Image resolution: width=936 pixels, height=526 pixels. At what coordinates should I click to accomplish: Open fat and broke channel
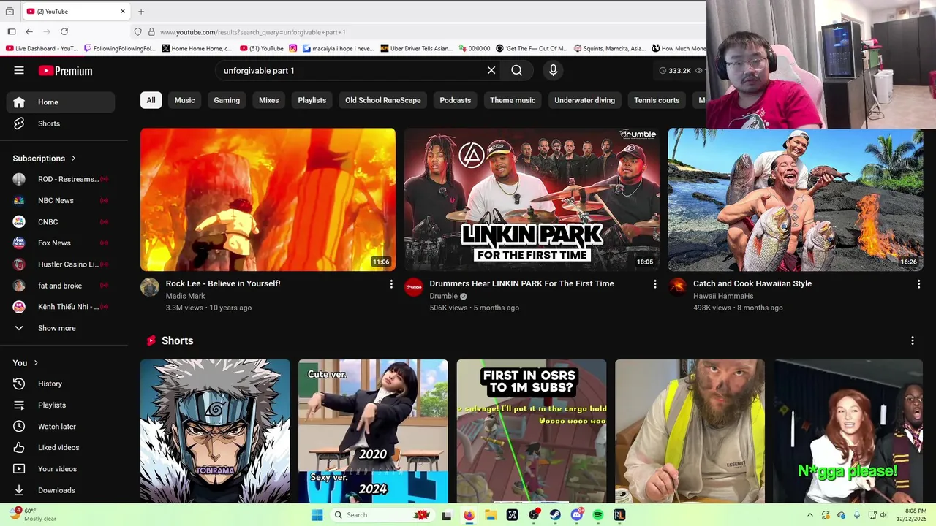(x=61, y=286)
